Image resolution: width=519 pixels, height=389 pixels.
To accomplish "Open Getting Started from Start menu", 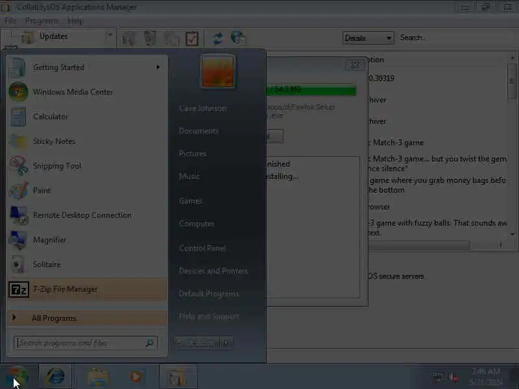I will click(87, 67).
